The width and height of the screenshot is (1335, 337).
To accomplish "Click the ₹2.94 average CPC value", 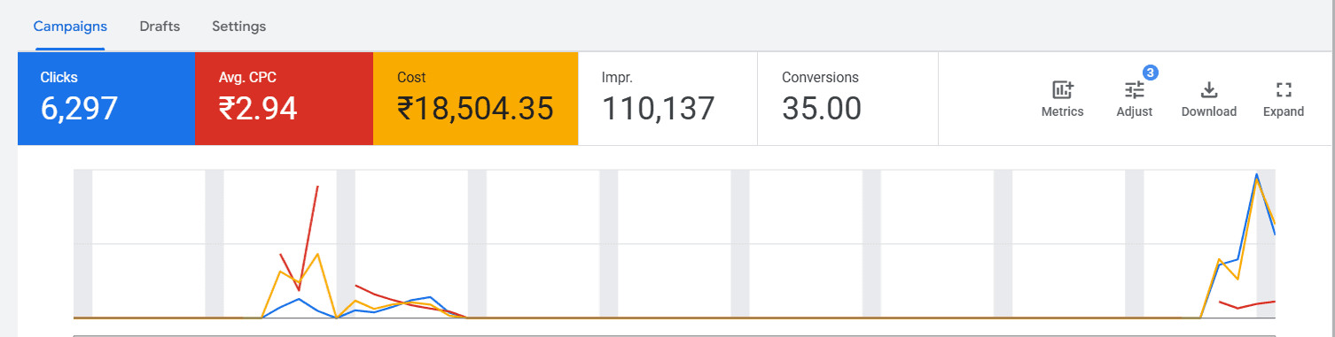I will click(258, 108).
